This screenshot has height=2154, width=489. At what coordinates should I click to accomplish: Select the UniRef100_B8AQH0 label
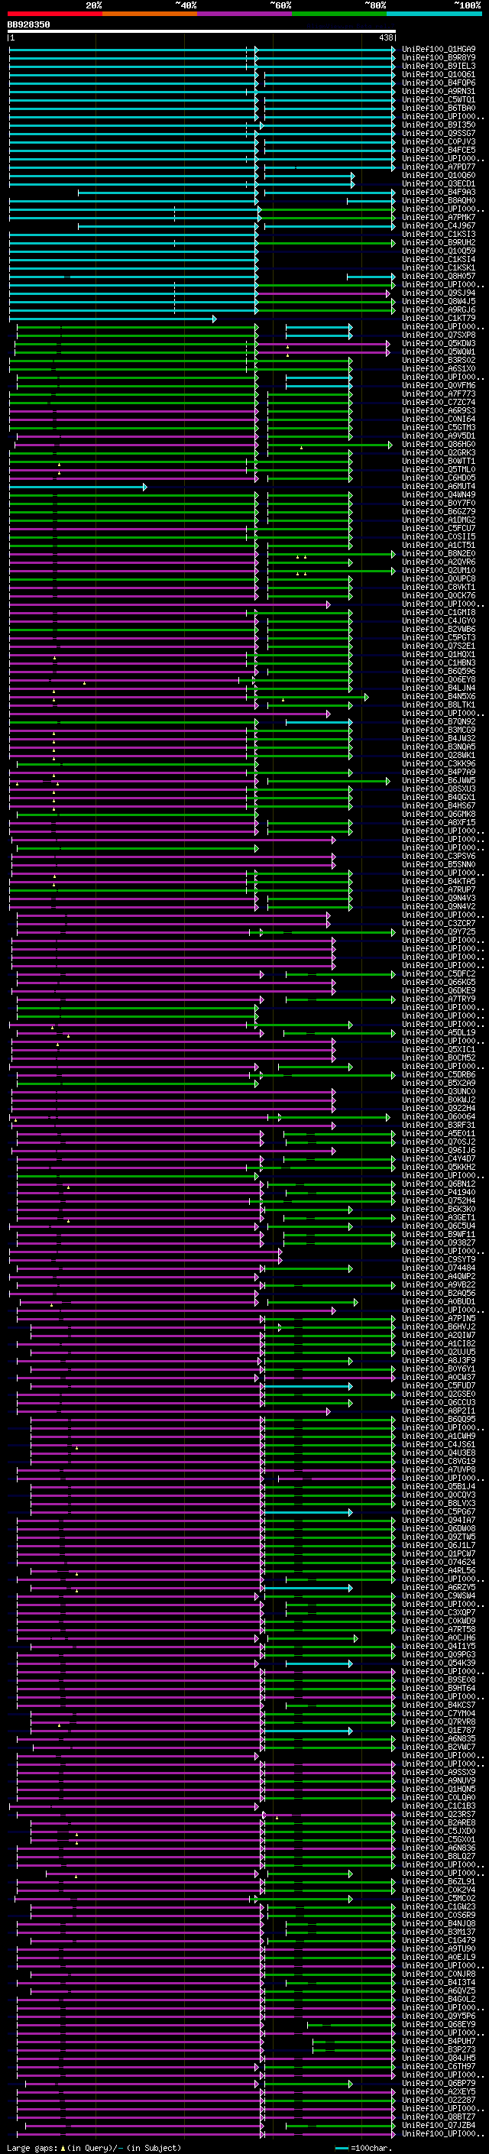(438, 201)
